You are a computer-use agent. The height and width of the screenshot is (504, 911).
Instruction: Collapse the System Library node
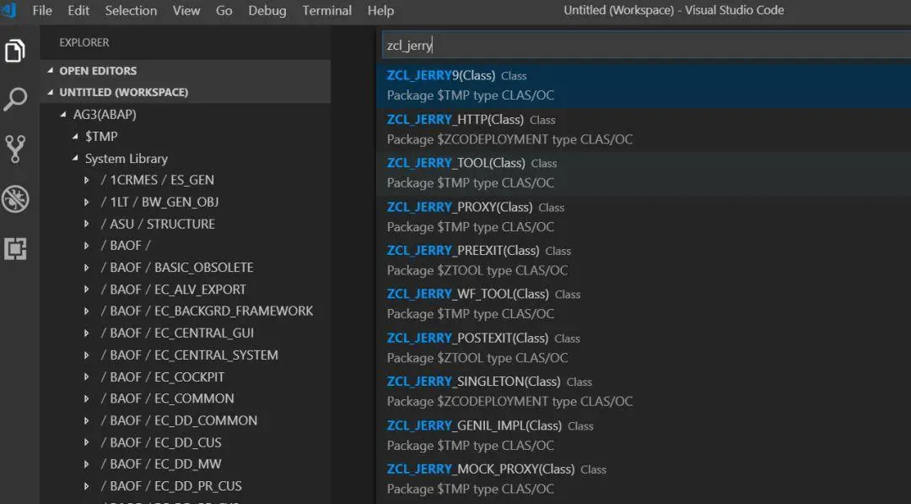(x=75, y=158)
